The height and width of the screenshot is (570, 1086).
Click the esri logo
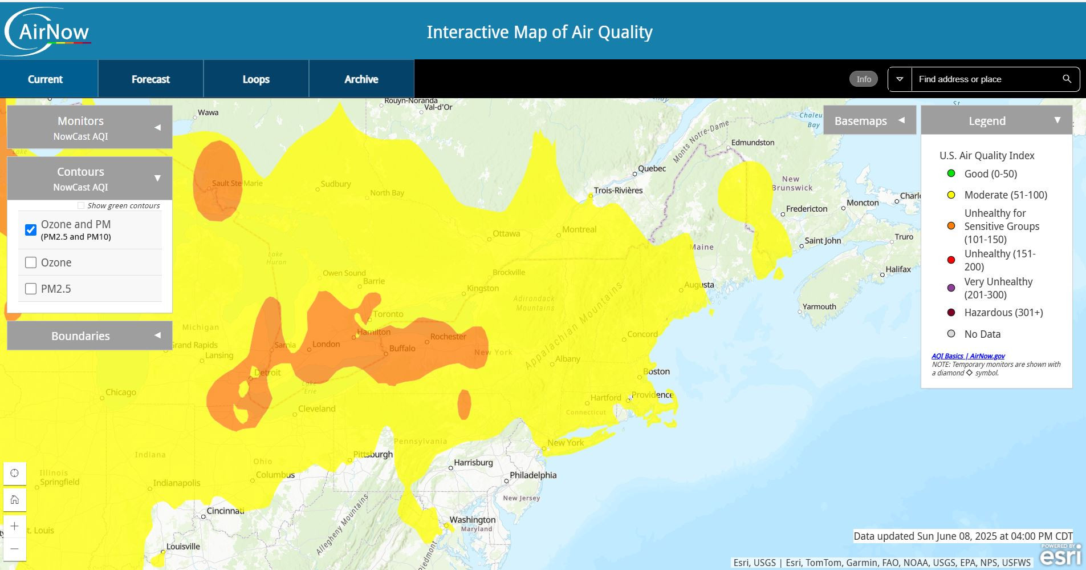pos(1060,555)
